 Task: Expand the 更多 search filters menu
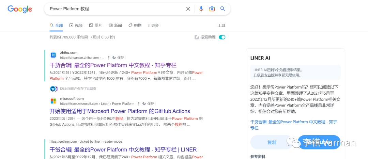click(153, 26)
